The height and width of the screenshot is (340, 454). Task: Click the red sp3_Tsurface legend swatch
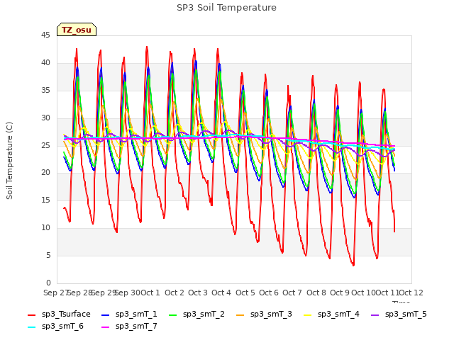31,314
